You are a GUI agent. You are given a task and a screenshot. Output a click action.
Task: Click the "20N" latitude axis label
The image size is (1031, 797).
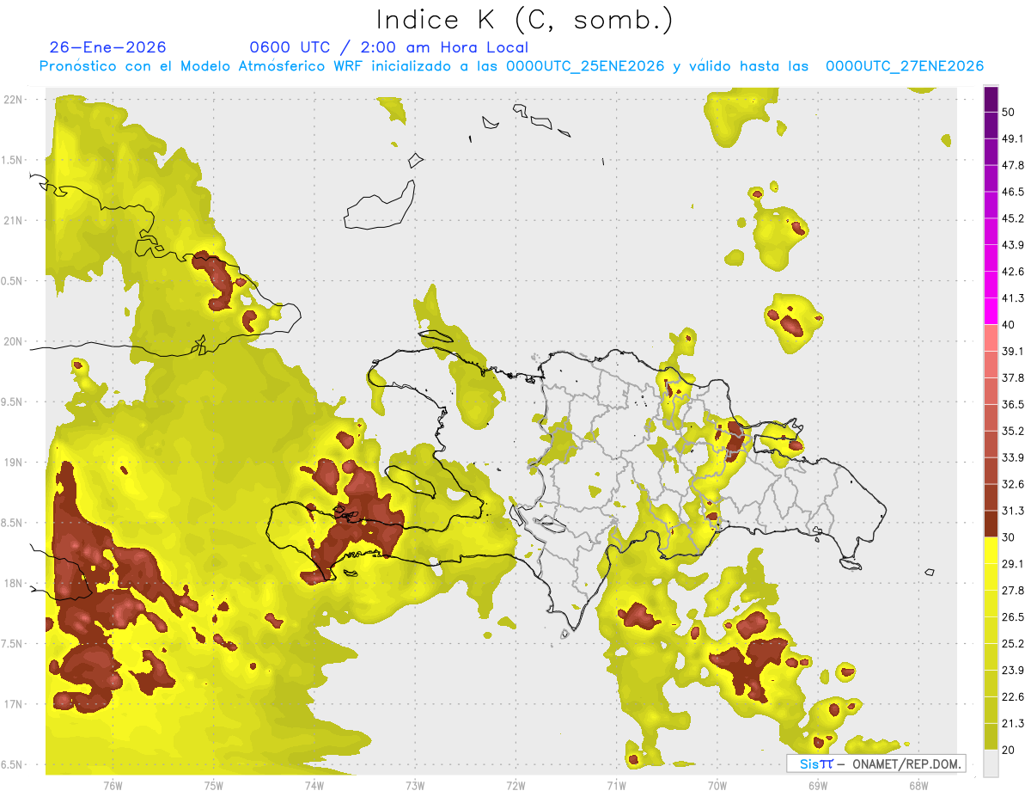point(14,341)
